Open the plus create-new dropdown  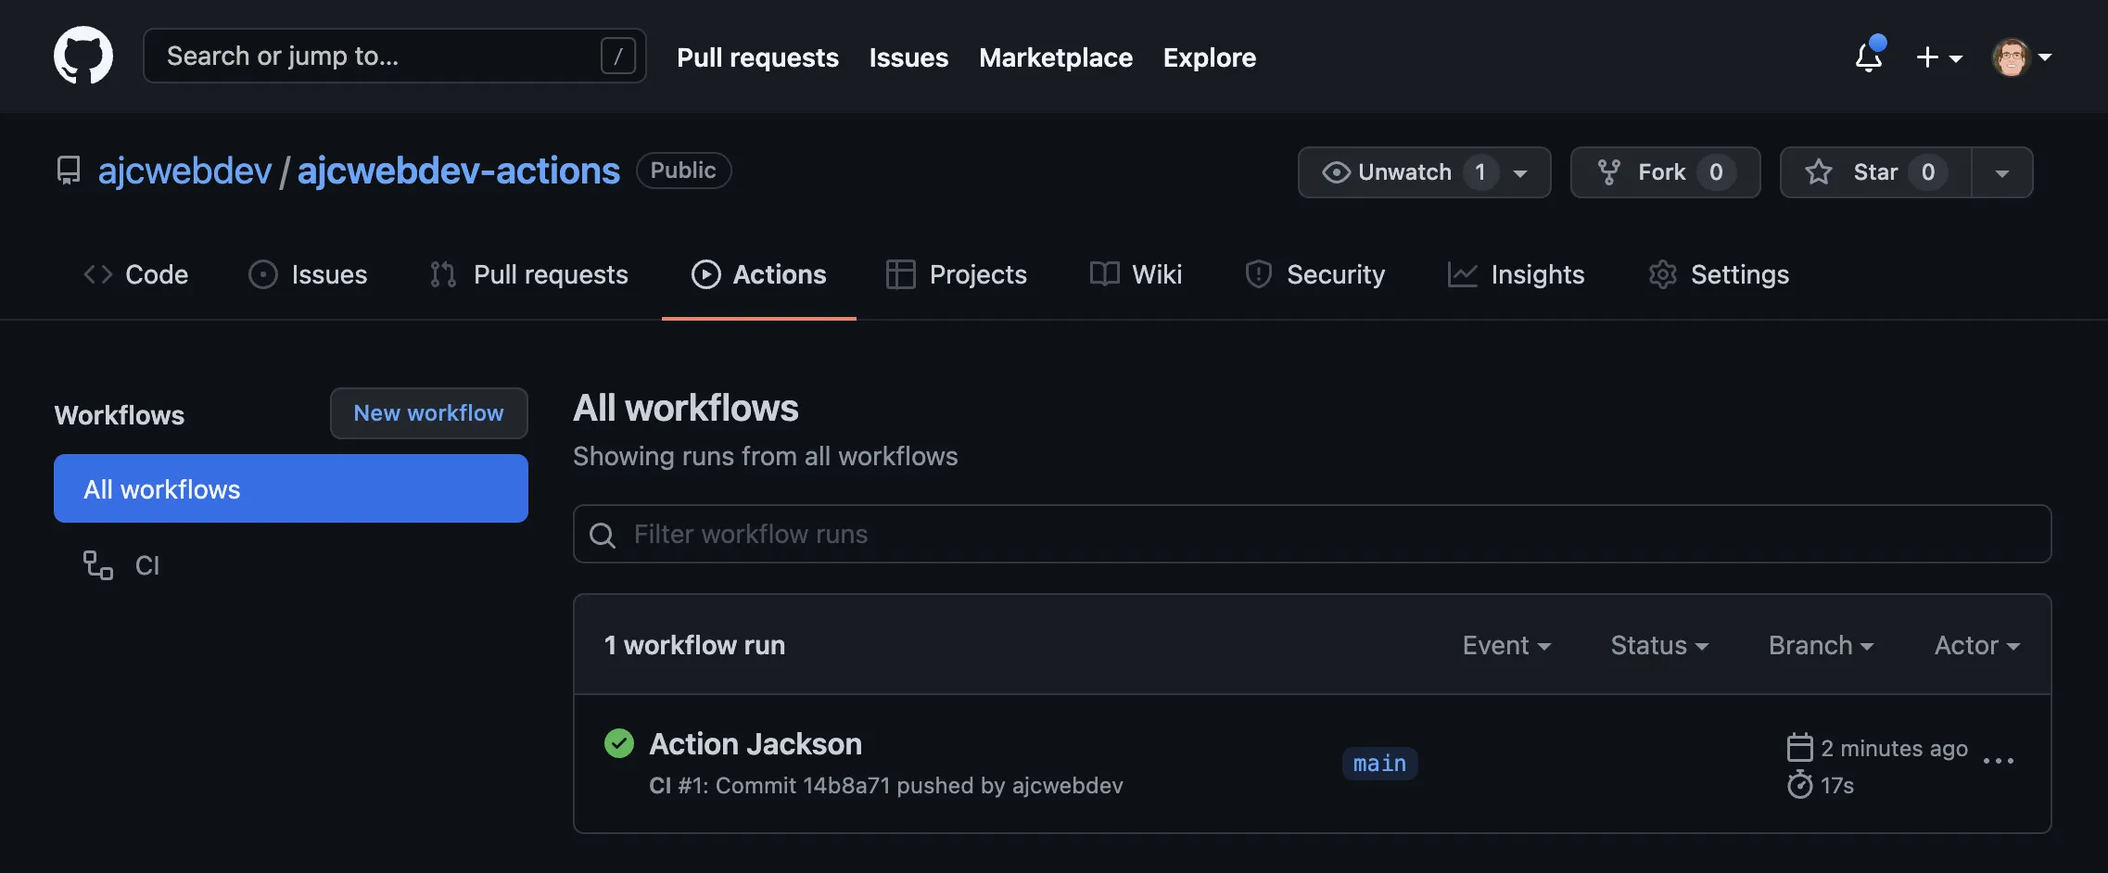coord(1938,57)
